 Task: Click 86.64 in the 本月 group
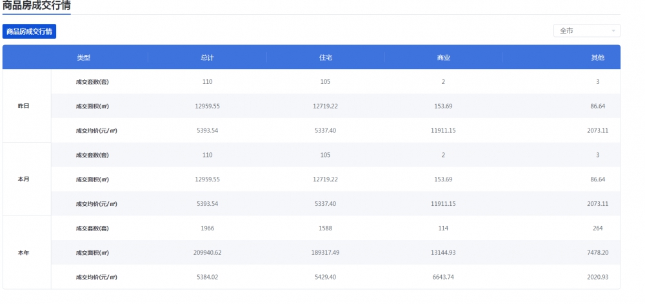pos(598,180)
